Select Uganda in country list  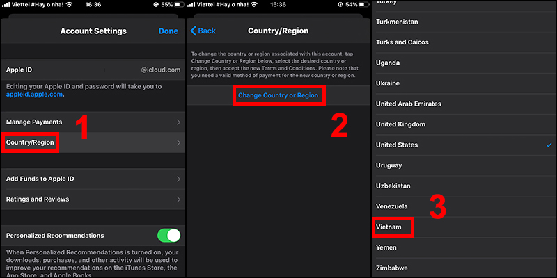click(464, 63)
